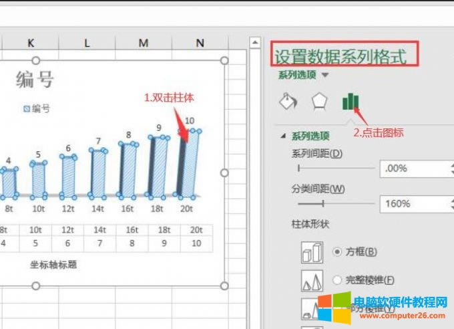Viewport: 454px width, 329px height.
Task: Open the Effects pentagon tab
Action: [x=319, y=101]
